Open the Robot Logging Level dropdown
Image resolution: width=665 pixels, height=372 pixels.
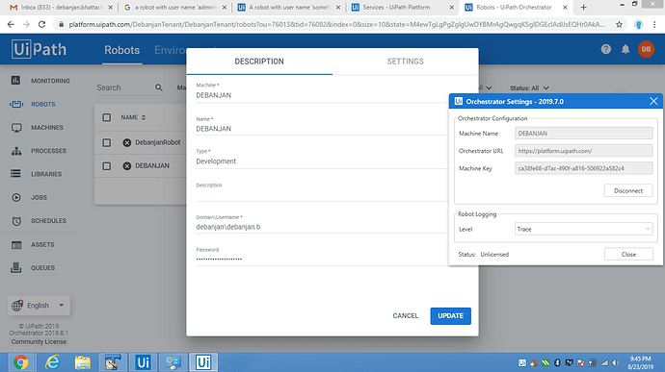[584, 229]
